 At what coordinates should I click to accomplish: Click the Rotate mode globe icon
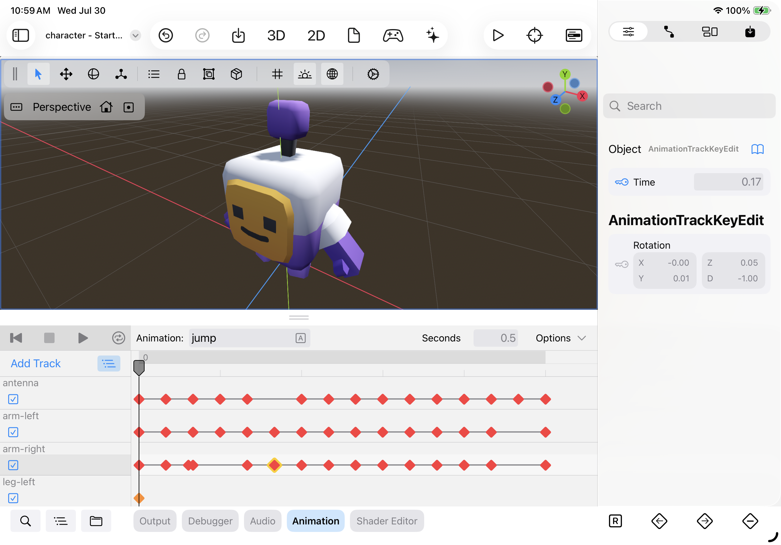93,74
